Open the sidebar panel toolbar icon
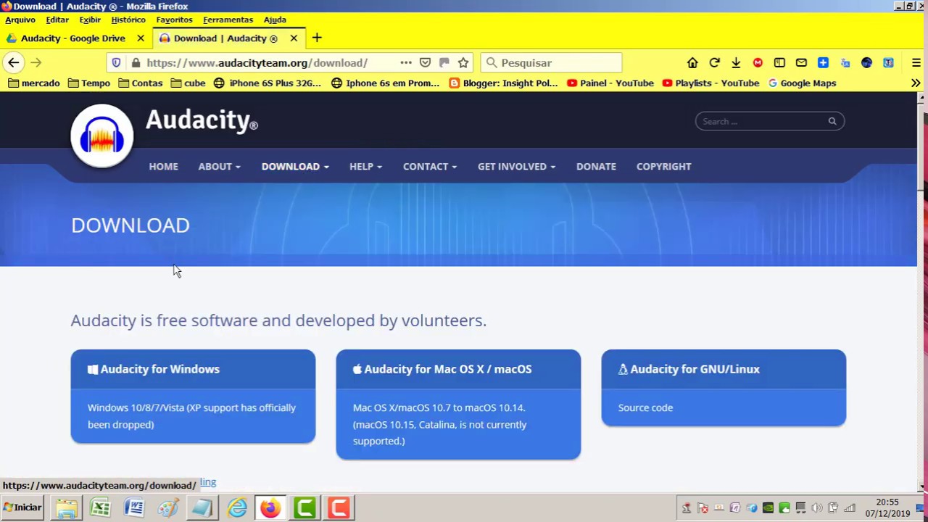The height and width of the screenshot is (522, 928). (779, 63)
